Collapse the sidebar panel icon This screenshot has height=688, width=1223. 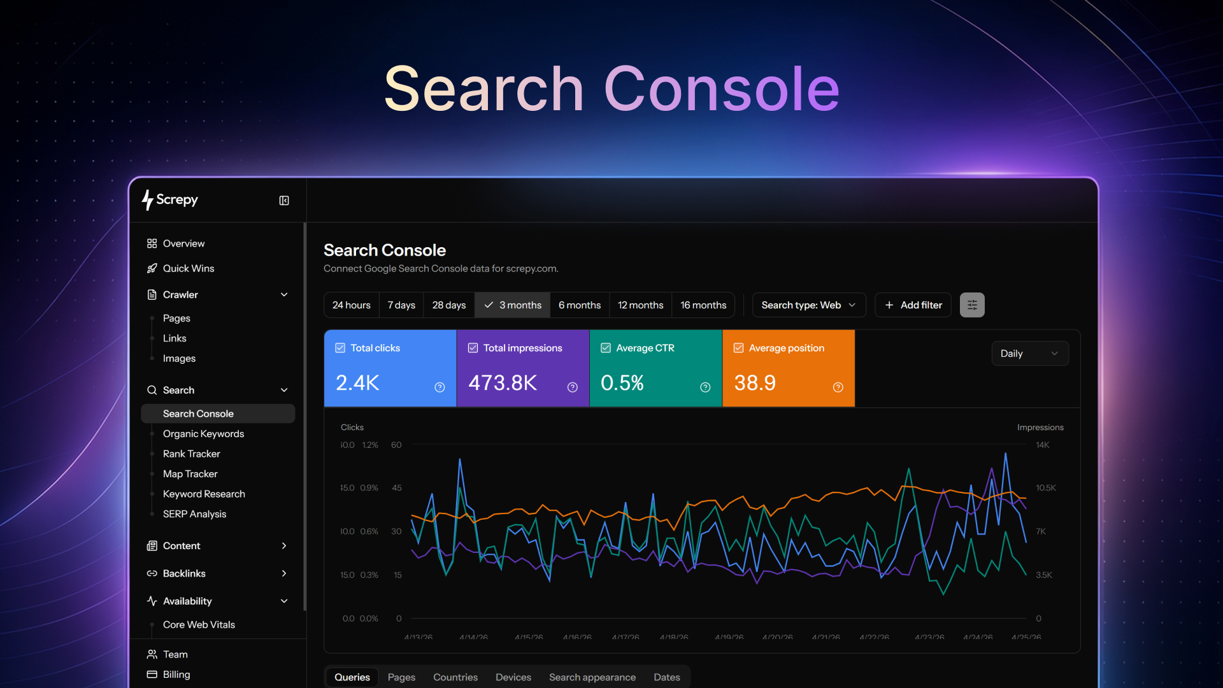click(x=284, y=201)
